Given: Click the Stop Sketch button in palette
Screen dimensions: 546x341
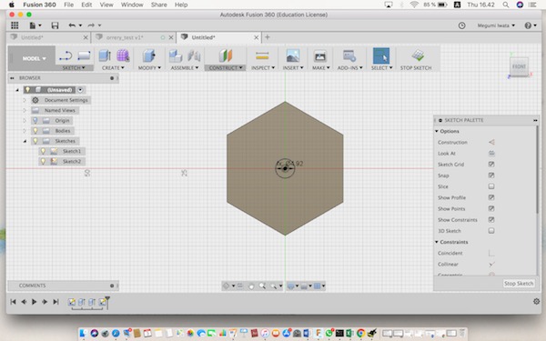Looking at the screenshot, I should (519, 284).
